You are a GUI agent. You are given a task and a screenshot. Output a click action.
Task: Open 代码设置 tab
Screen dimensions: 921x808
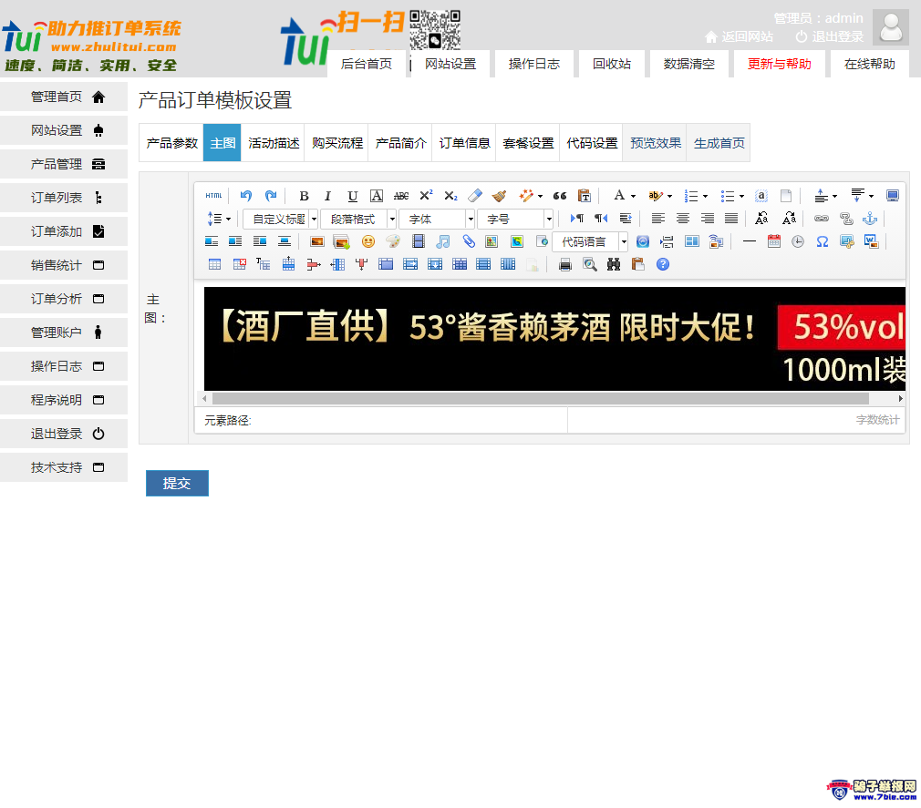click(592, 143)
